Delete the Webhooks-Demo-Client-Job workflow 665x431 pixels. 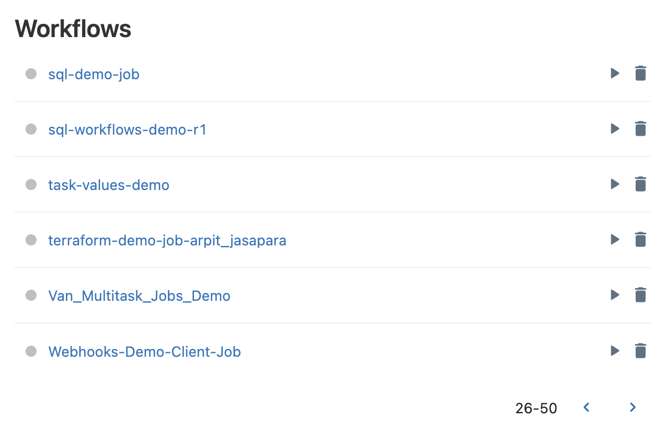tap(640, 350)
